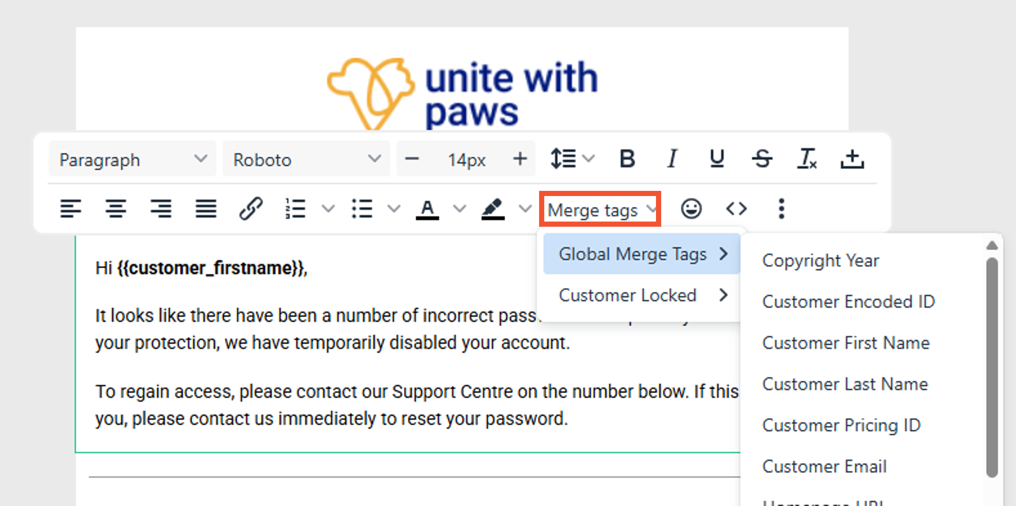Increase font size with plus button
Image resolution: width=1016 pixels, height=506 pixels.
tap(520, 159)
